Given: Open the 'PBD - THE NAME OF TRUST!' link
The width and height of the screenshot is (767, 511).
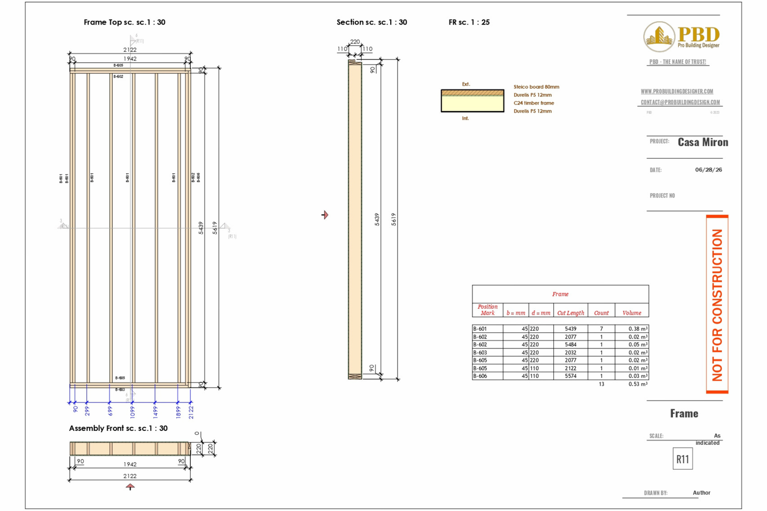Looking at the screenshot, I should [677, 62].
